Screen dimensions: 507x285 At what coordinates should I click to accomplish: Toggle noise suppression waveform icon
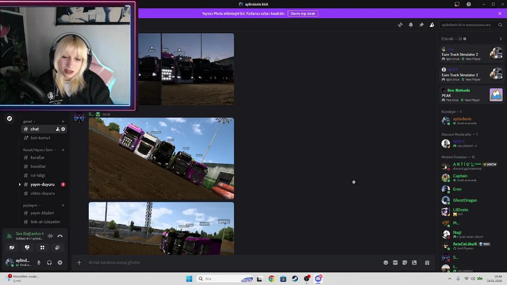point(50,236)
